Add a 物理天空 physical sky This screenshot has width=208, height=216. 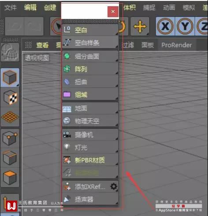click(x=90, y=121)
